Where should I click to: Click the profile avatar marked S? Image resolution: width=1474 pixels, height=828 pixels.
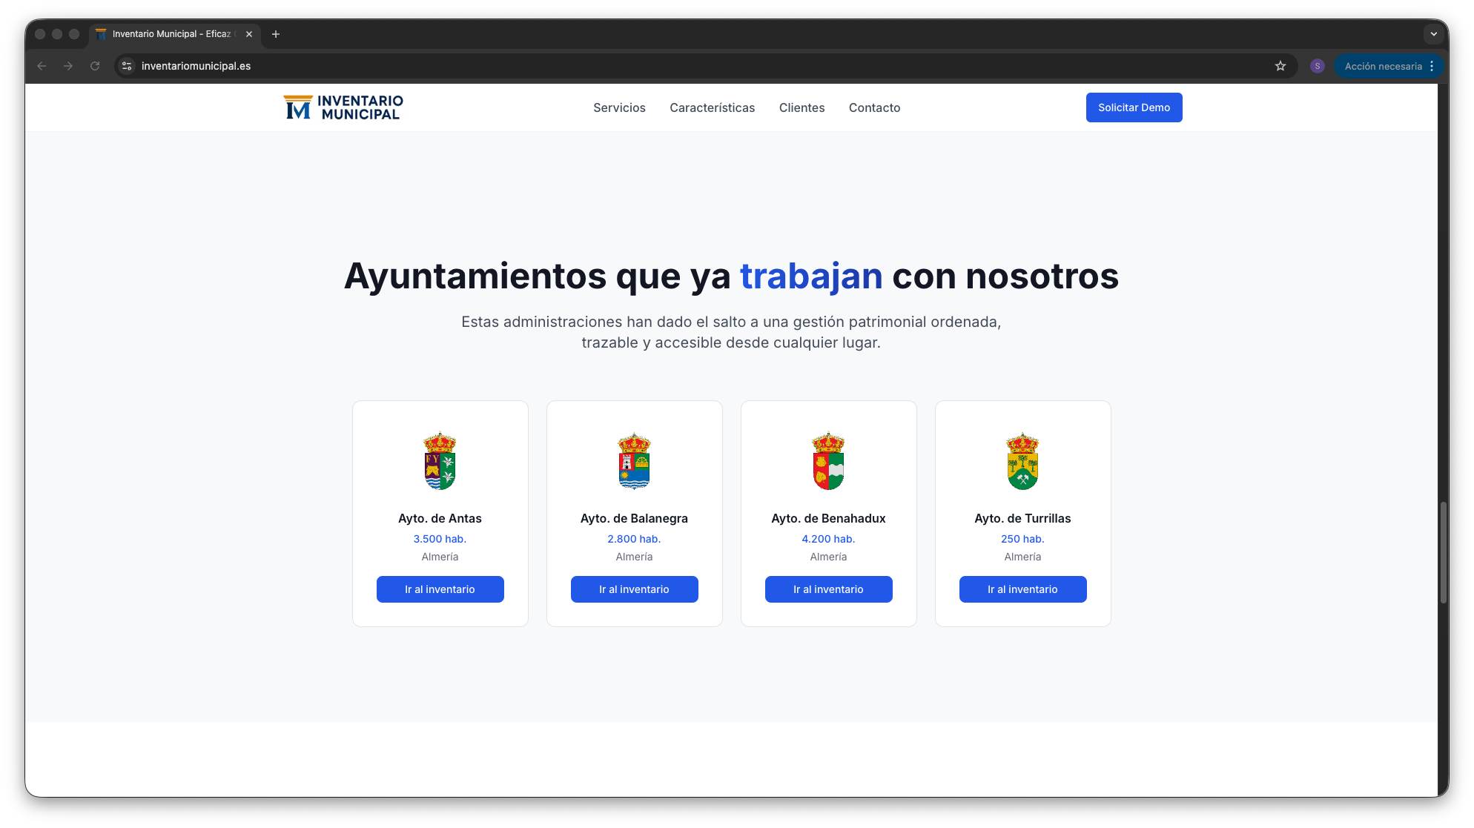point(1318,66)
